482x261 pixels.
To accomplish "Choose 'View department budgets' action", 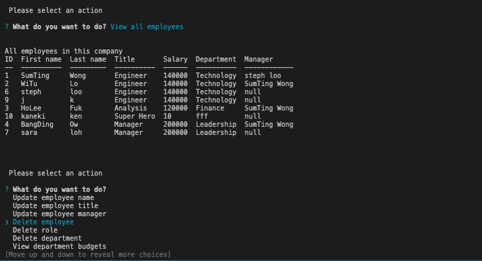I will [x=60, y=247].
